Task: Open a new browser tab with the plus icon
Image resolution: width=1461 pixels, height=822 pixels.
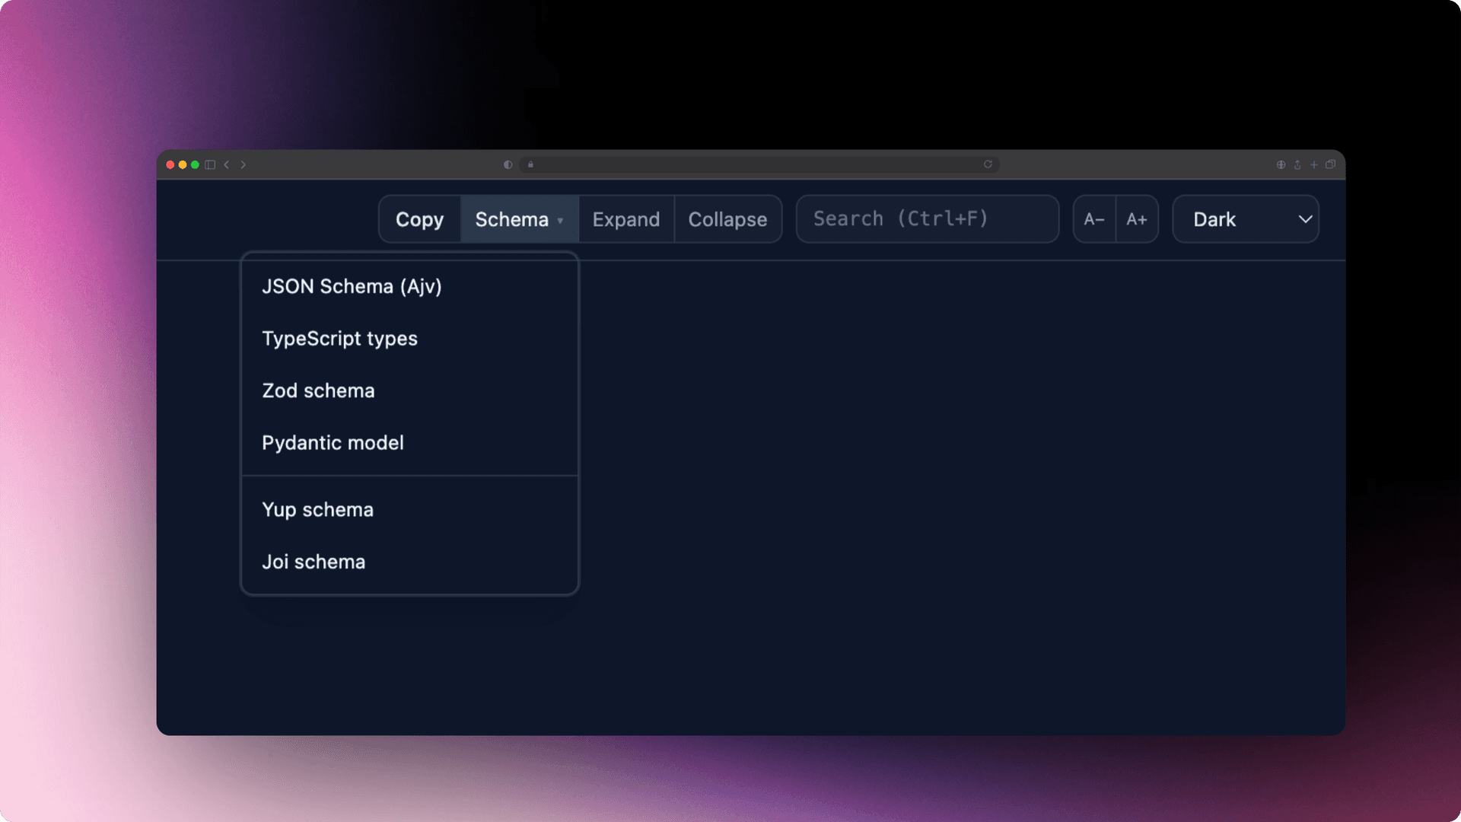Action: 1313,164
